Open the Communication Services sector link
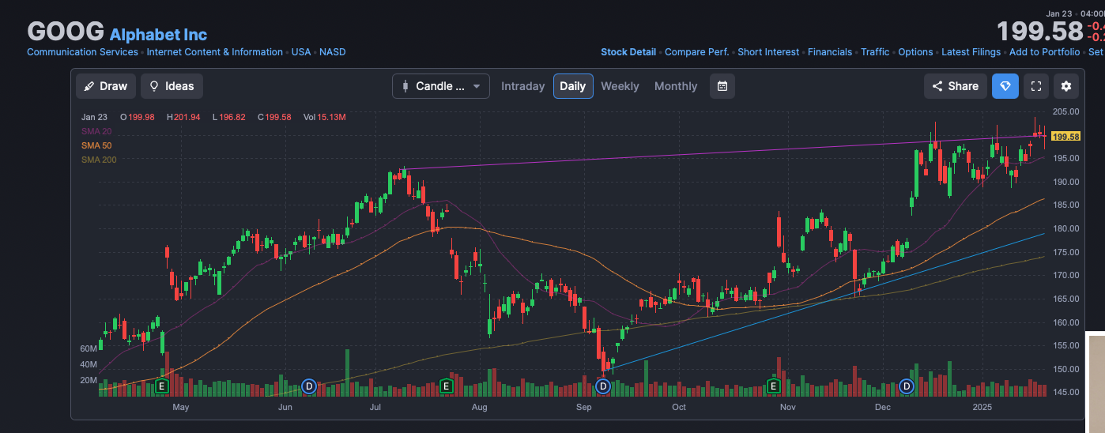 tap(82, 52)
